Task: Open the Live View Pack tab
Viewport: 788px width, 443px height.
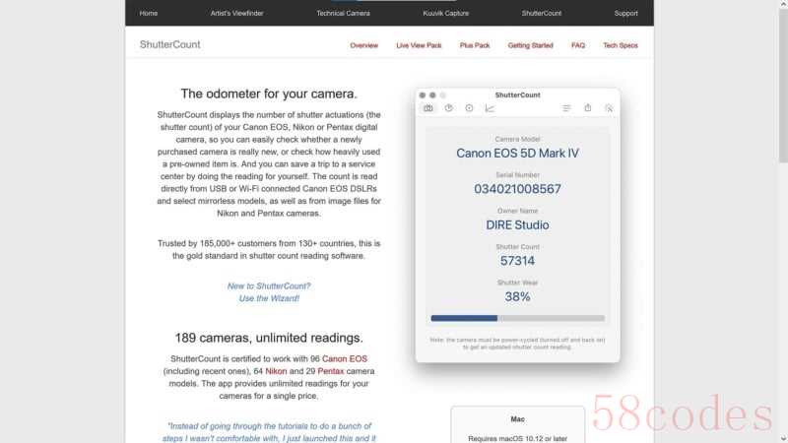Action: click(x=420, y=45)
